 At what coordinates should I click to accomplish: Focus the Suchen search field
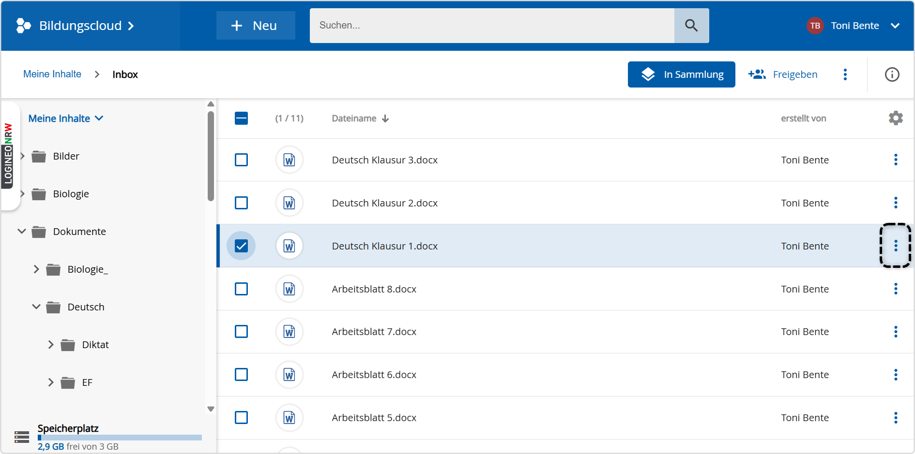point(492,26)
